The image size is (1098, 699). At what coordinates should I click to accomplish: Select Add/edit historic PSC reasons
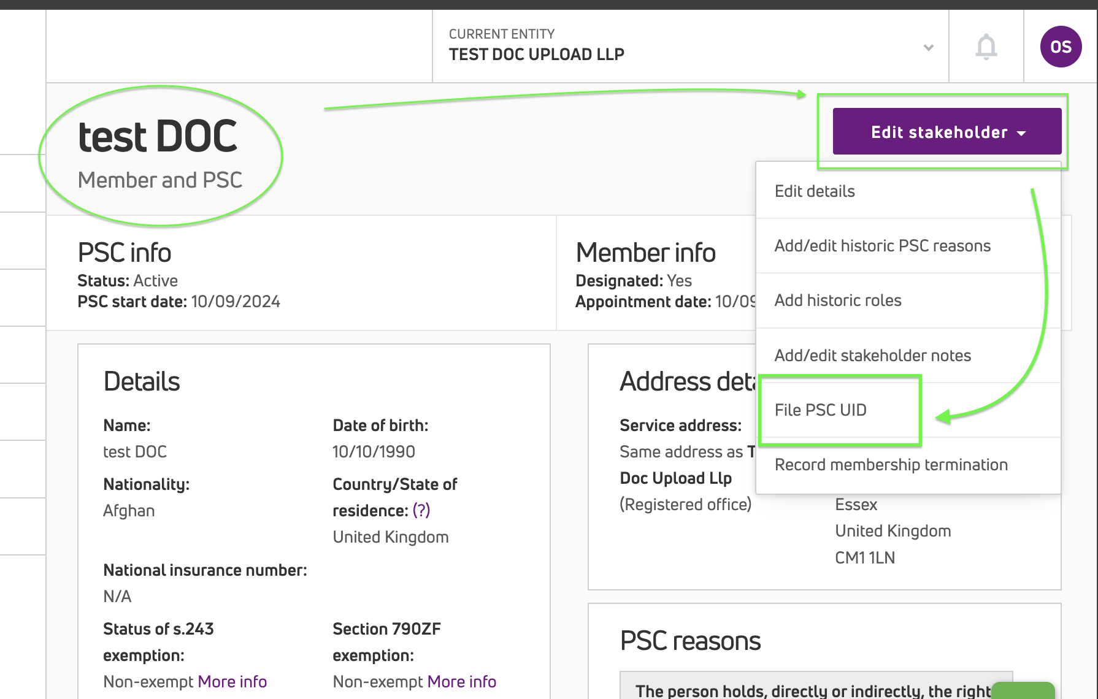pyautogui.click(x=882, y=246)
